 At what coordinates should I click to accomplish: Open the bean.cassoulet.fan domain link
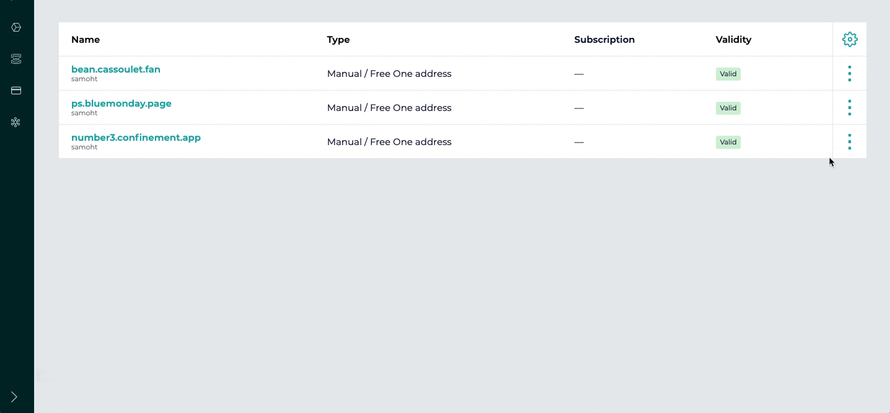click(116, 69)
